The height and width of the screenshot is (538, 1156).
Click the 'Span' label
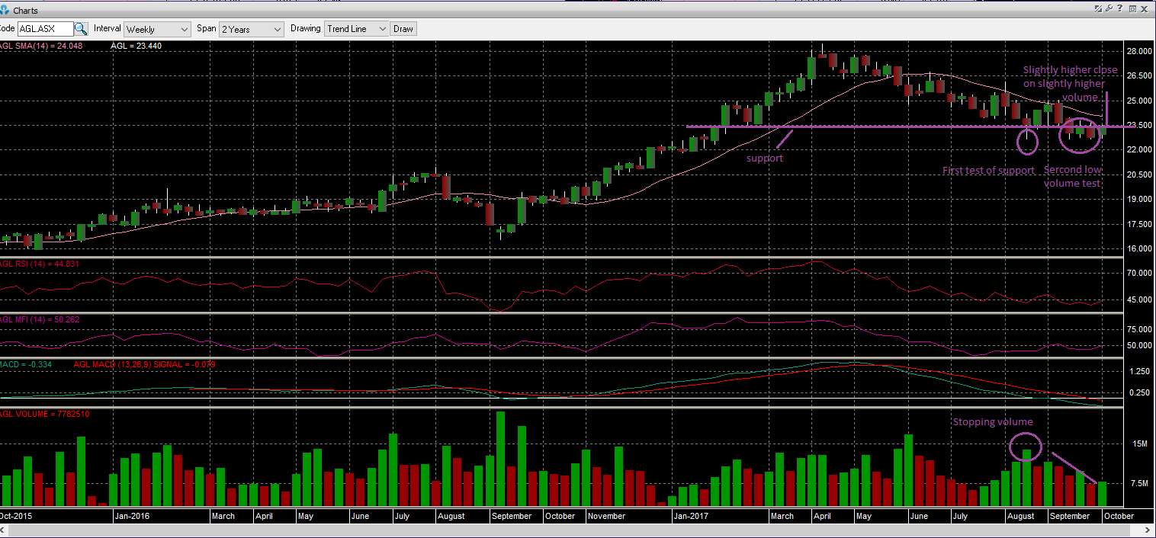[206, 28]
